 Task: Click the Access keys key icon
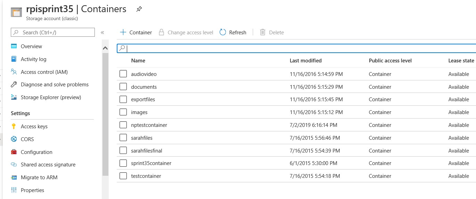coord(14,127)
